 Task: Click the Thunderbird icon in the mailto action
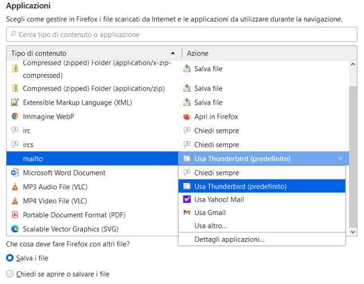pos(187,159)
